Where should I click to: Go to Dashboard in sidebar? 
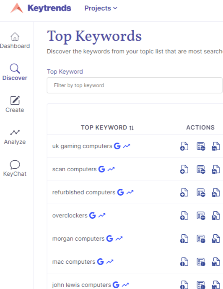pos(15,40)
